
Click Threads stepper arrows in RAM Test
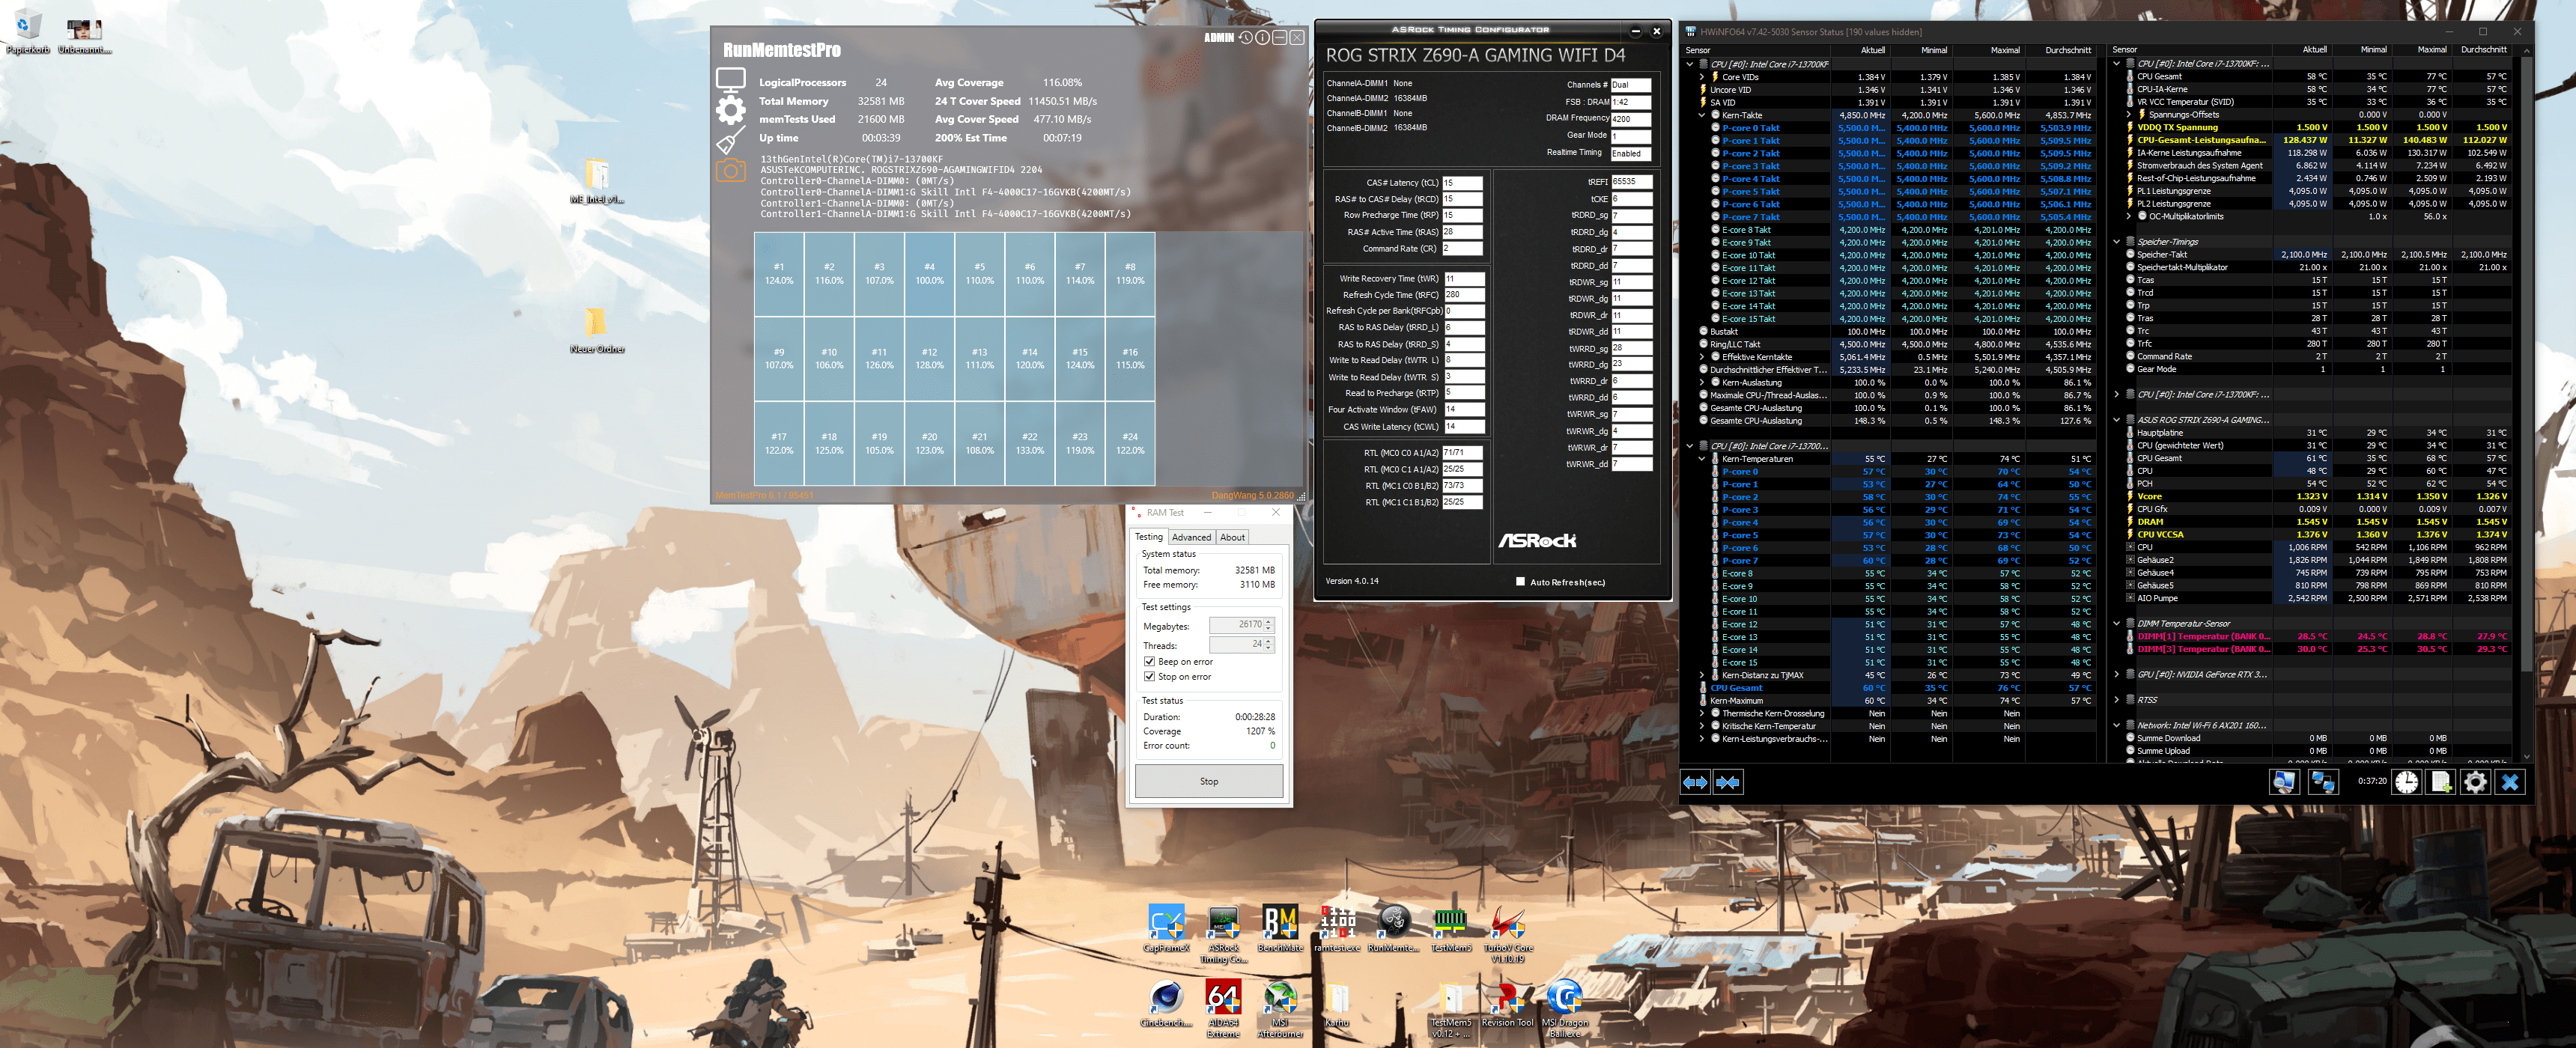click(x=1269, y=645)
